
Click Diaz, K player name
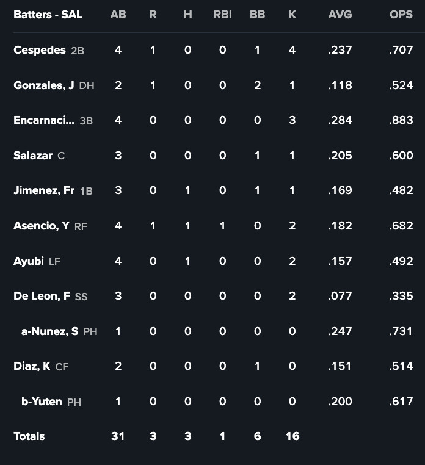[32, 366]
